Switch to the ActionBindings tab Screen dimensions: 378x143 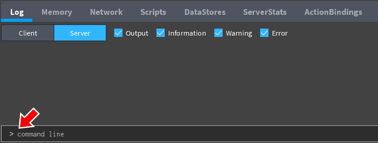[333, 12]
